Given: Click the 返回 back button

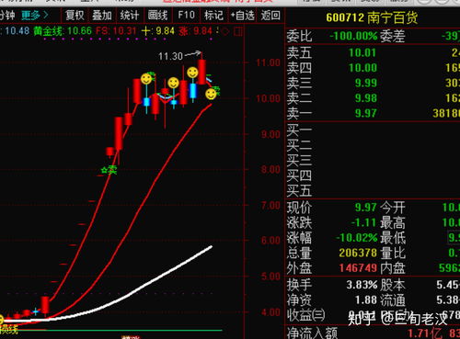Looking at the screenshot, I should 270,15.
